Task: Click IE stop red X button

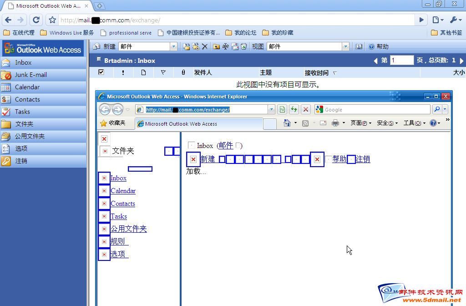Action: (305, 109)
